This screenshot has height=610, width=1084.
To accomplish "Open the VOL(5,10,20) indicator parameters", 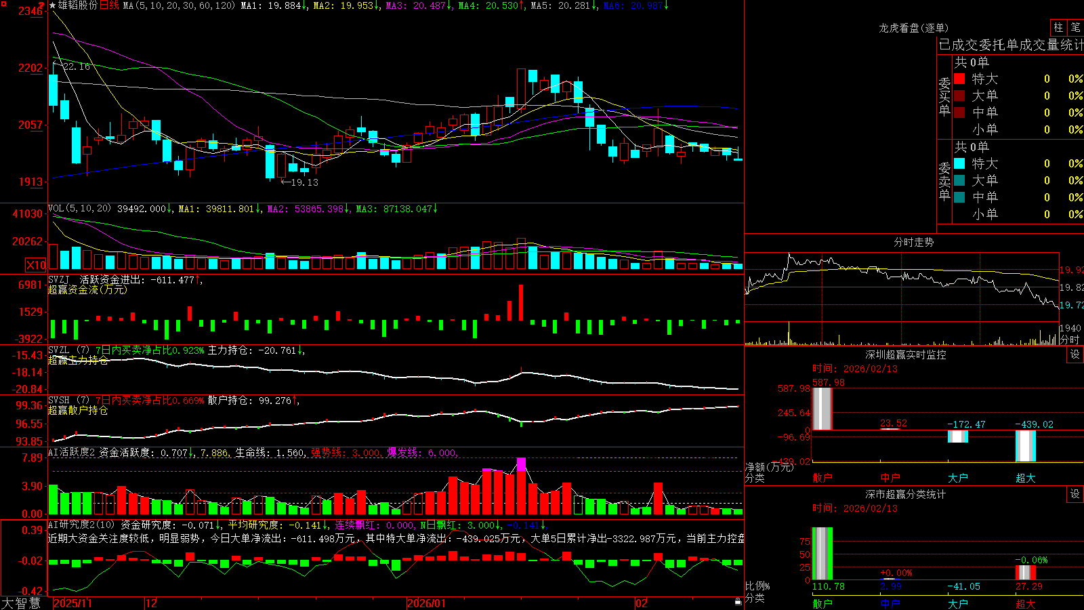I will [x=79, y=208].
